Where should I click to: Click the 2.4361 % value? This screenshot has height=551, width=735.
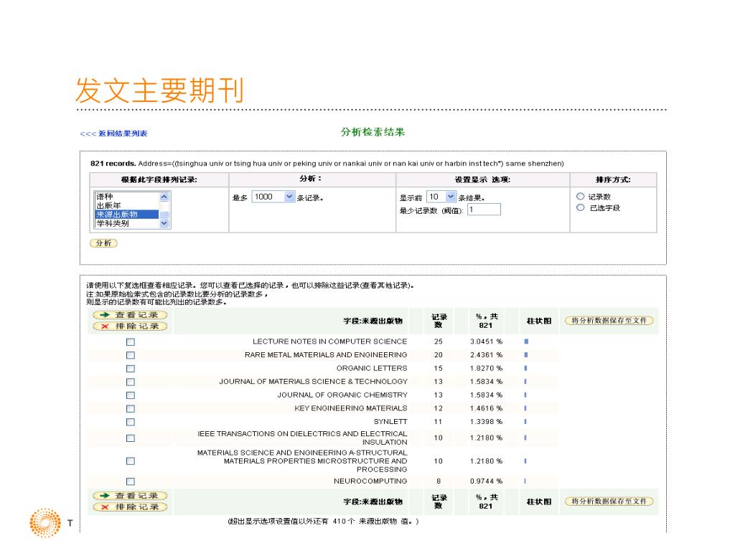(x=486, y=354)
